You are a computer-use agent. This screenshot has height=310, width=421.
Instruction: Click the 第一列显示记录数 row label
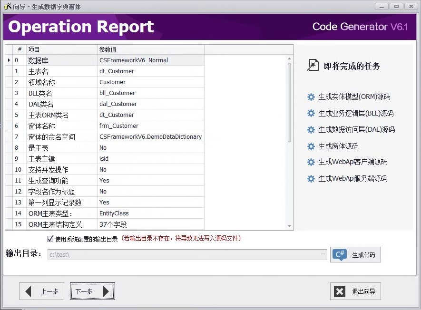[x=55, y=203]
